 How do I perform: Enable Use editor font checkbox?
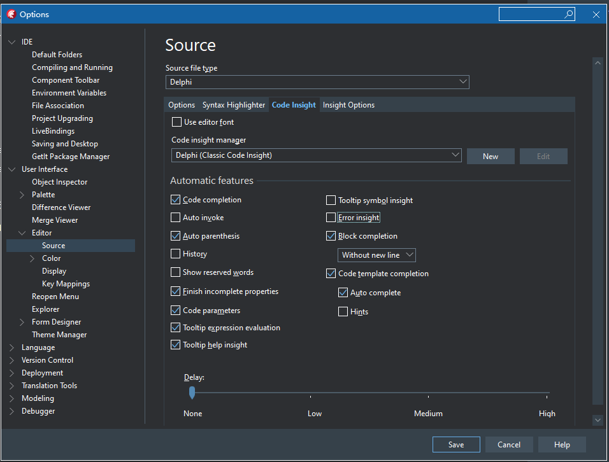coord(176,122)
